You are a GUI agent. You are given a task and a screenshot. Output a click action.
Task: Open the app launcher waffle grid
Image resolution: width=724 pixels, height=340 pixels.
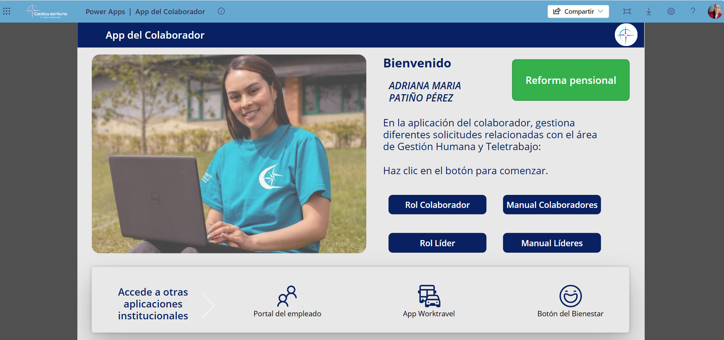7,11
